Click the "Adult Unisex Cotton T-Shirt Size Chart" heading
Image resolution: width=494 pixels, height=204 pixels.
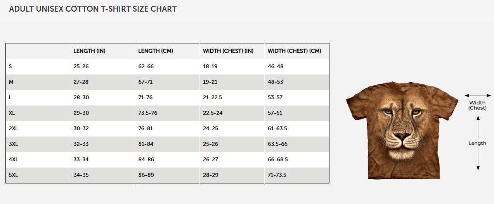pyautogui.click(x=93, y=9)
